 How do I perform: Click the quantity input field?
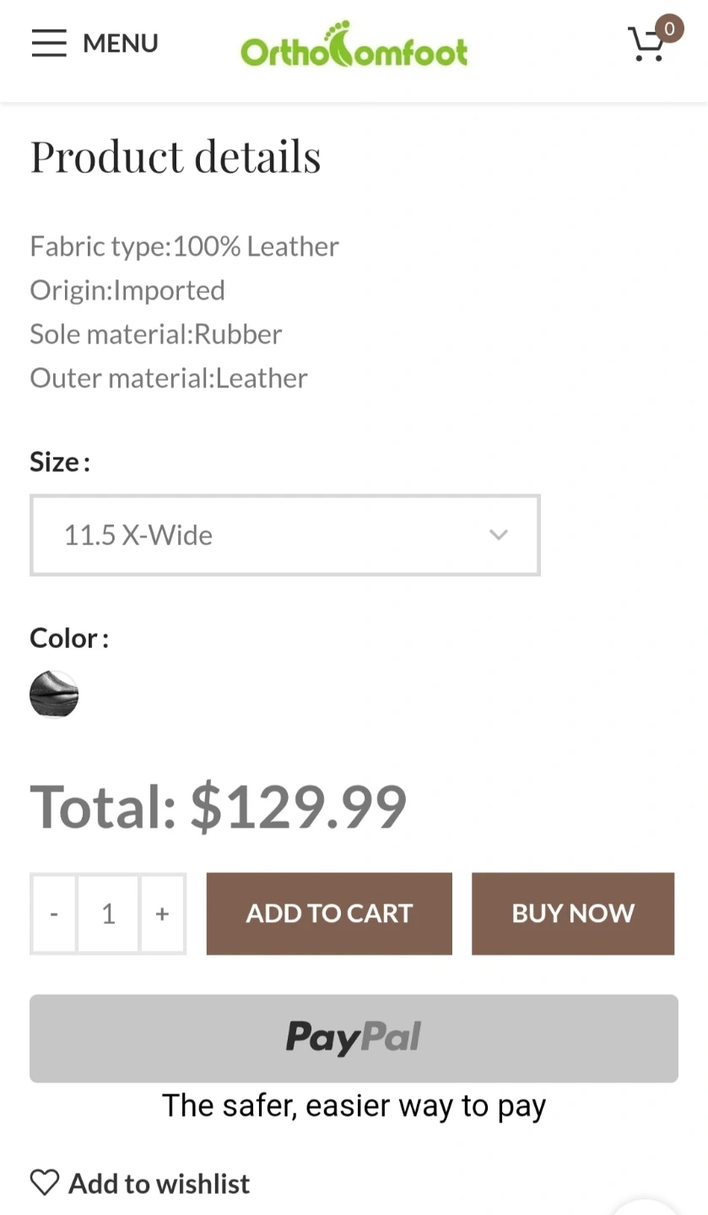click(x=108, y=914)
